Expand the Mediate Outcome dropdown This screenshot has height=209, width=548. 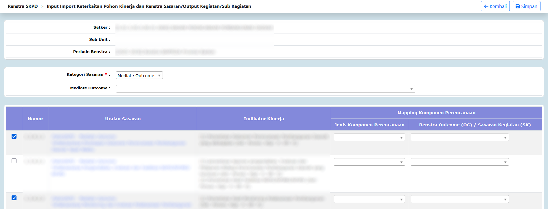(265, 89)
